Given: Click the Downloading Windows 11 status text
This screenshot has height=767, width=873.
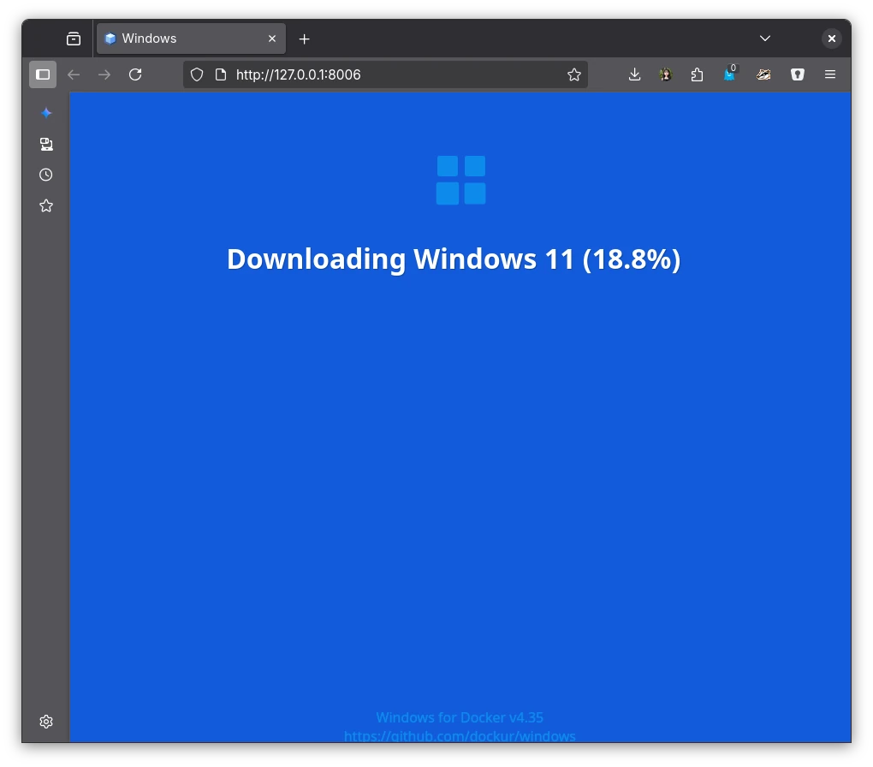Looking at the screenshot, I should (454, 259).
